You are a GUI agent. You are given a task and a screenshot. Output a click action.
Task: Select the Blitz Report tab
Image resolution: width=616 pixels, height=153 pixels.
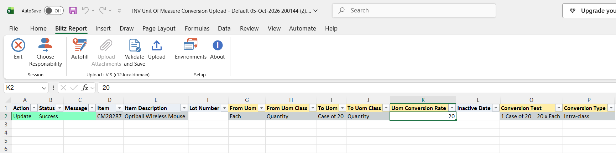[x=71, y=28]
